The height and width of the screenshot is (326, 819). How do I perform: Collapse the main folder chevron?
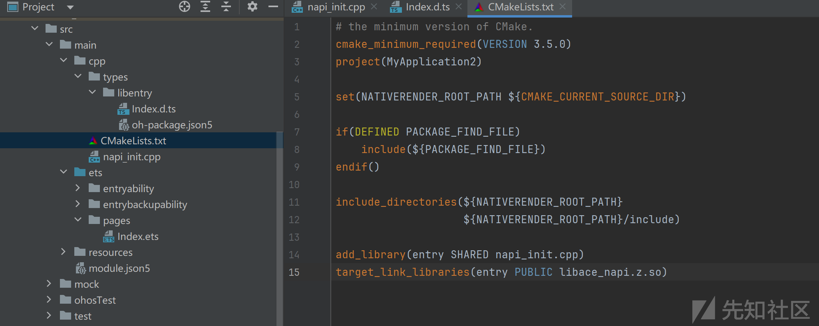pyautogui.click(x=49, y=44)
